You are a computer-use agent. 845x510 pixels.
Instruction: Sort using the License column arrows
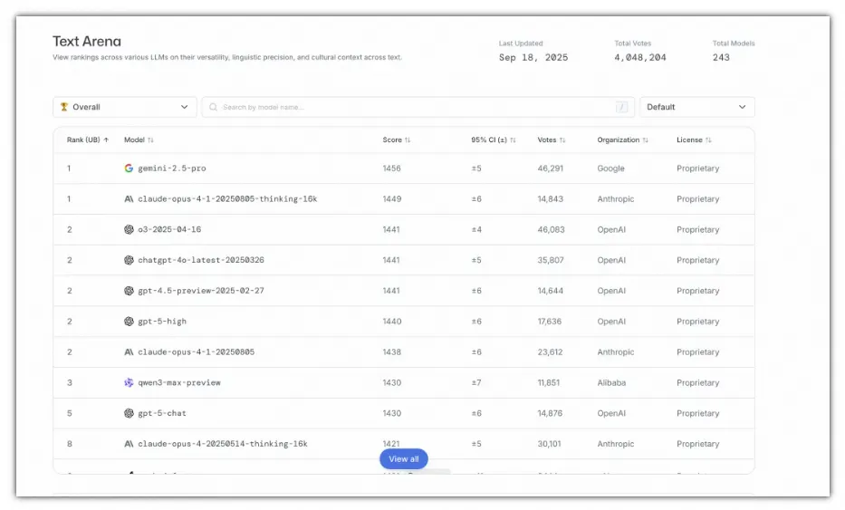[708, 140]
